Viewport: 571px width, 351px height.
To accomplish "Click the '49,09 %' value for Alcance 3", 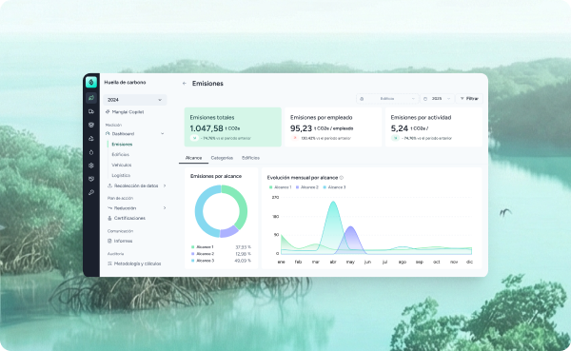I will pos(243,261).
